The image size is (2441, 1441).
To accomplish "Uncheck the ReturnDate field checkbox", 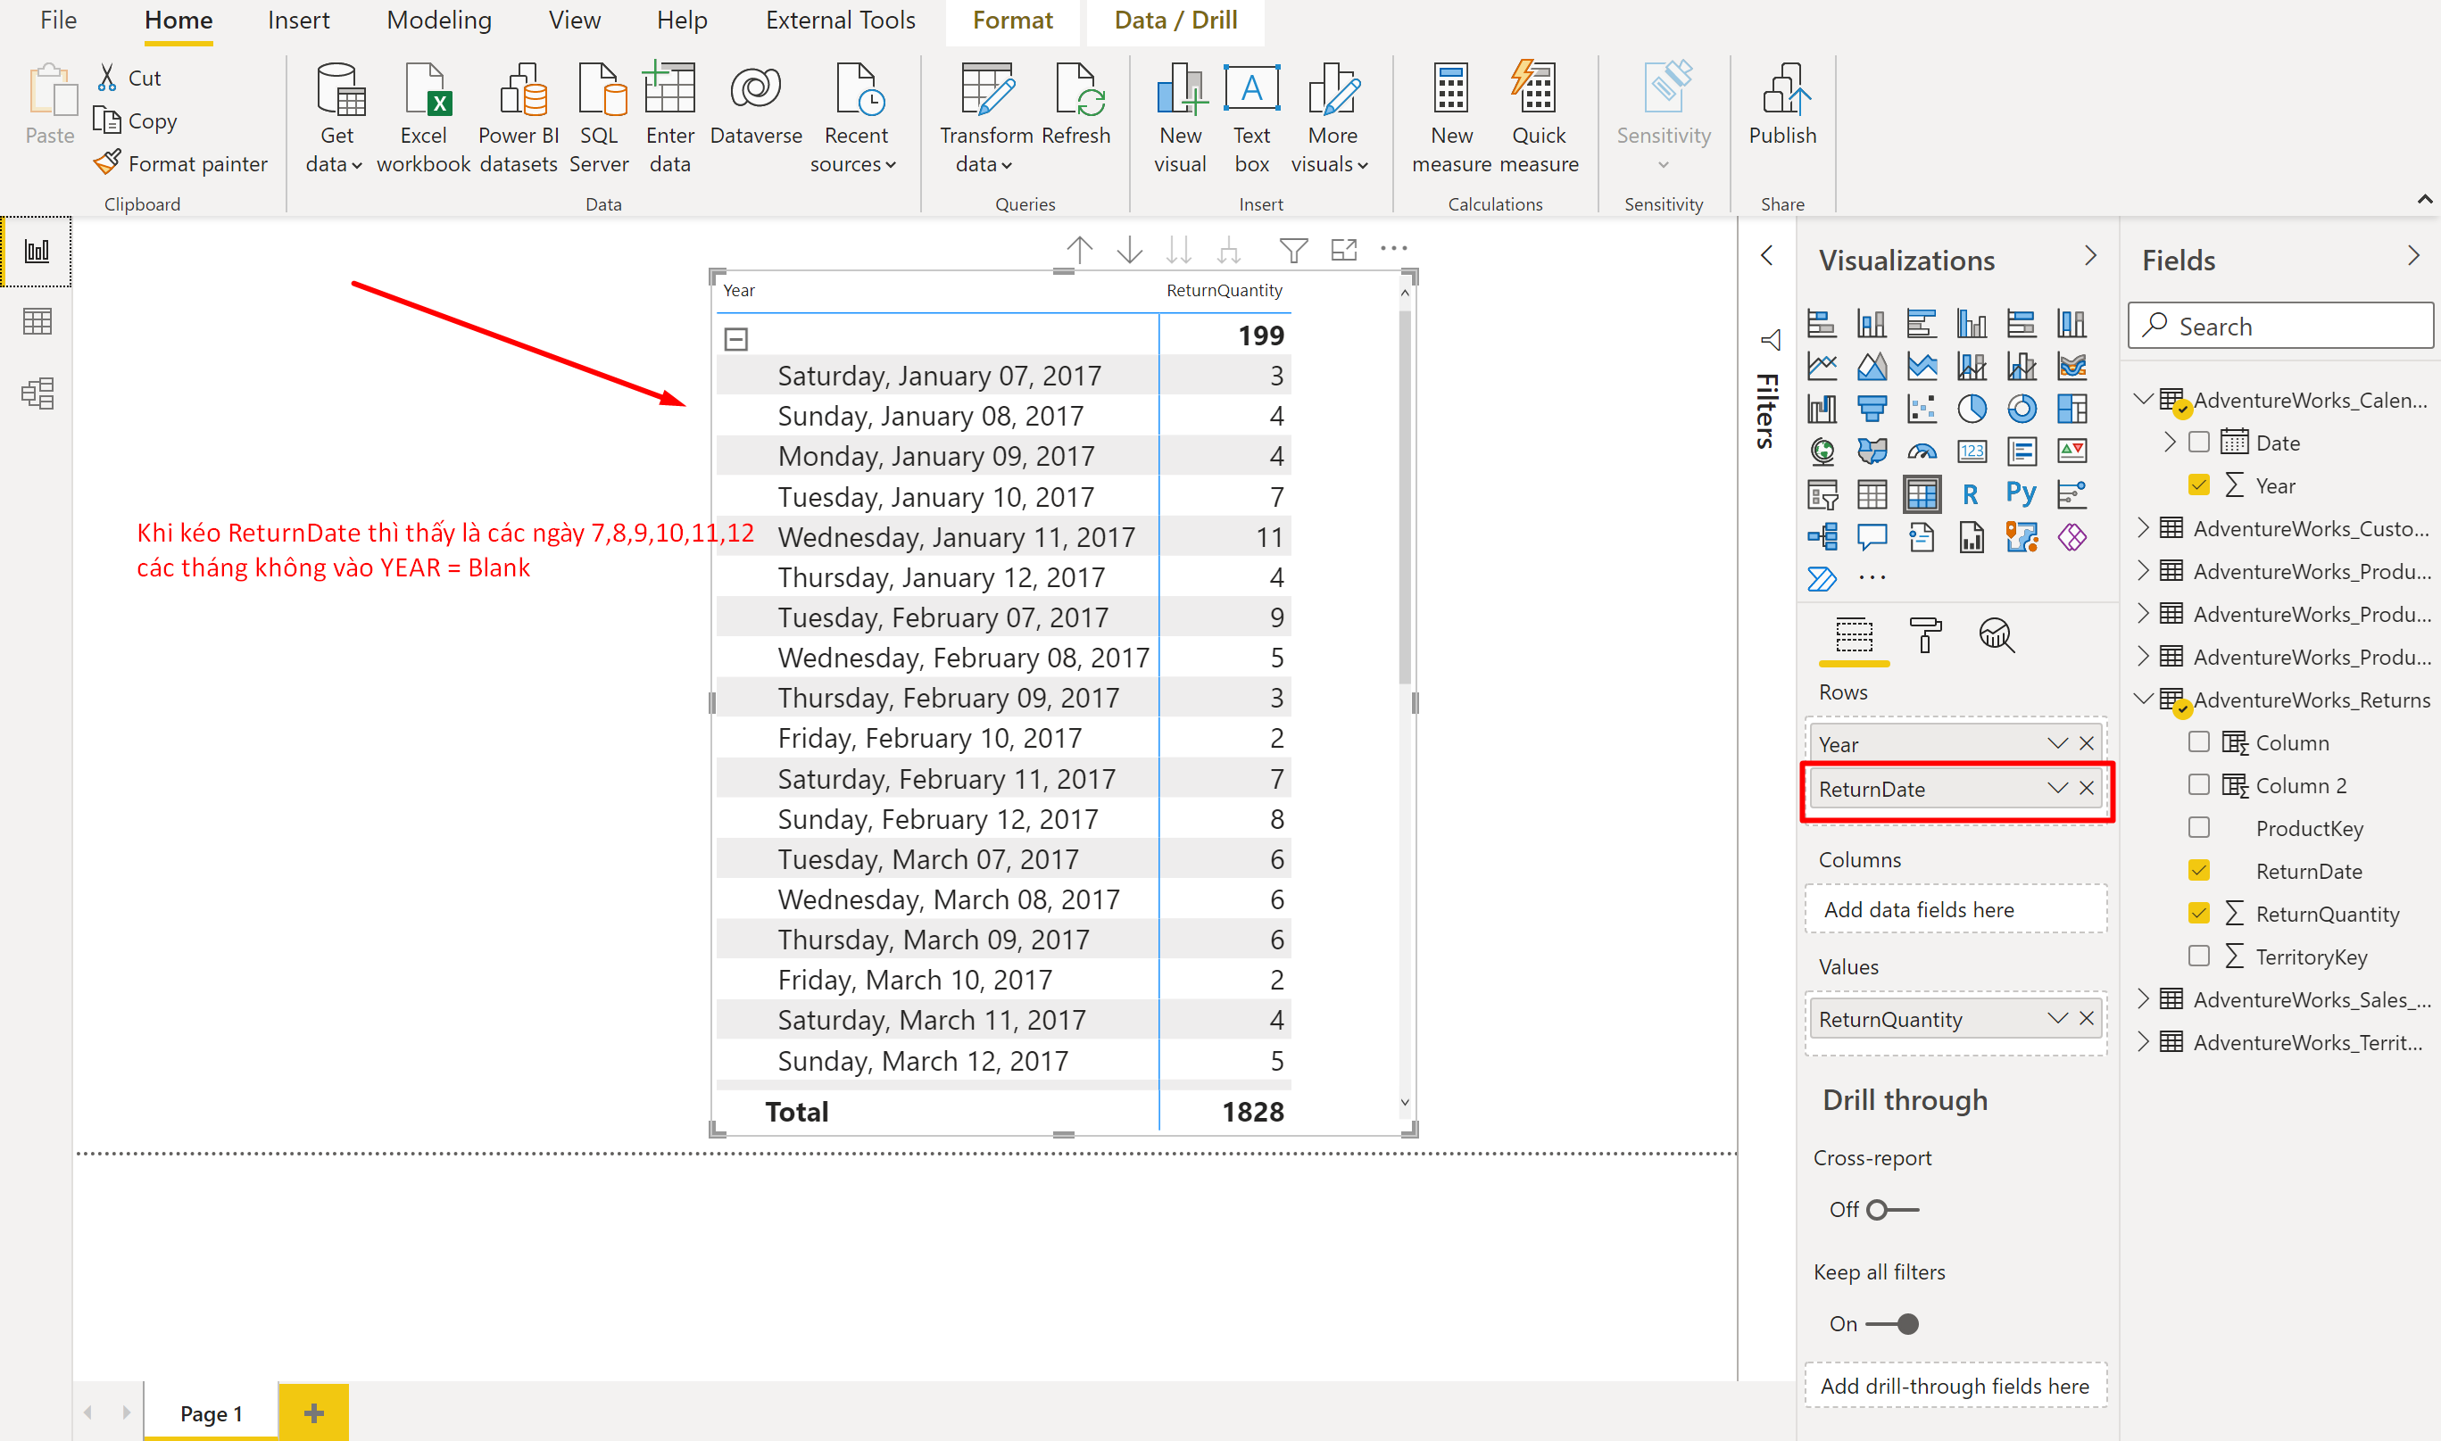I will 2199,870.
